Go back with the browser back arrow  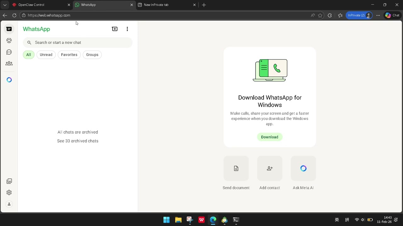[x=5, y=15]
